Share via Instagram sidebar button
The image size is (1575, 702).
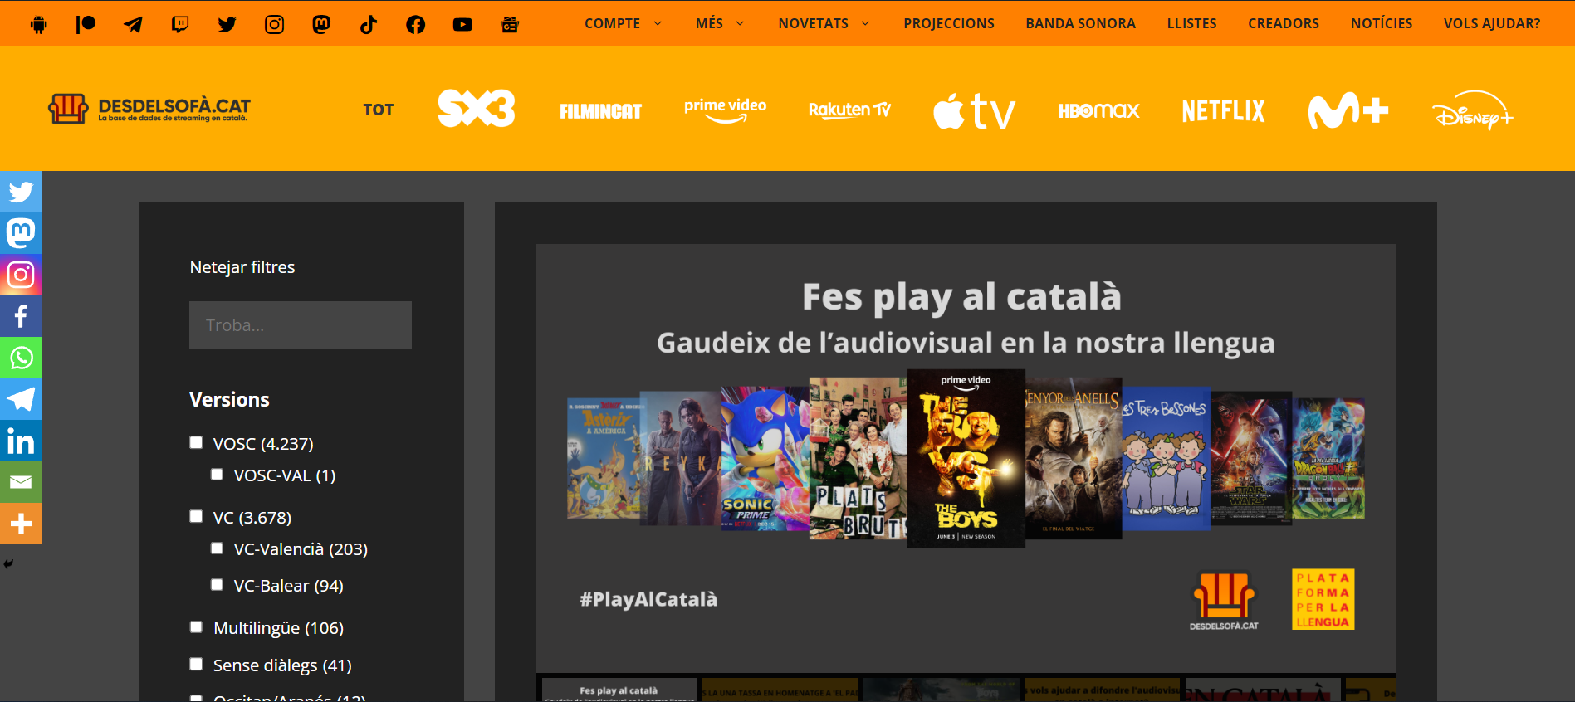[21, 275]
